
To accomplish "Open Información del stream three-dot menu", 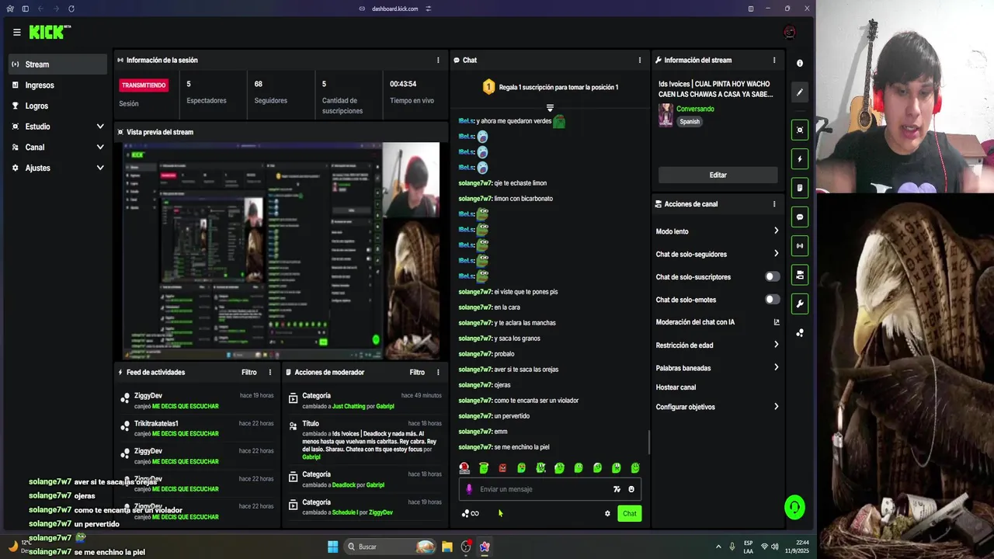I will (774, 60).
